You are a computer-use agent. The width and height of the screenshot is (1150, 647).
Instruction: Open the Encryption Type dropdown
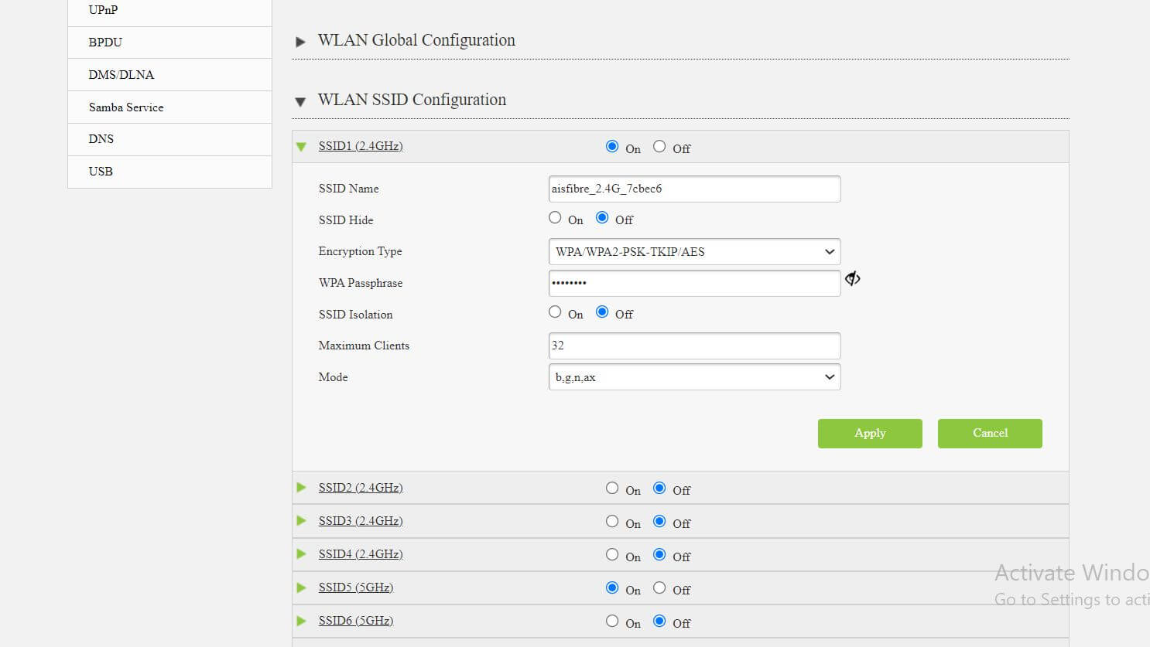(x=693, y=252)
